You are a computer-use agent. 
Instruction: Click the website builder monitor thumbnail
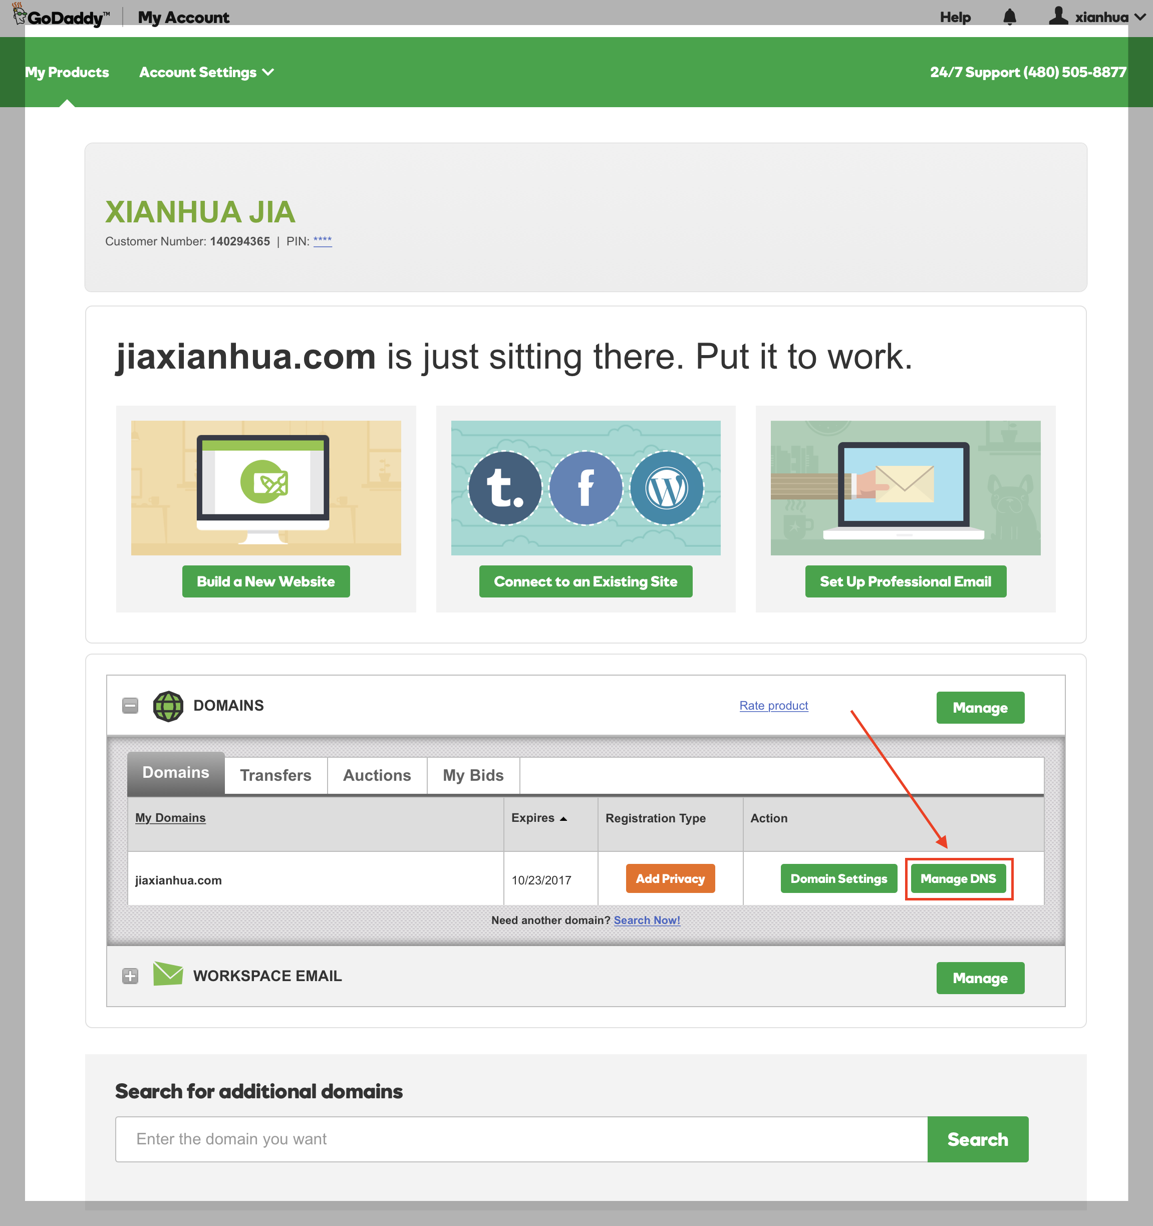pyautogui.click(x=266, y=488)
